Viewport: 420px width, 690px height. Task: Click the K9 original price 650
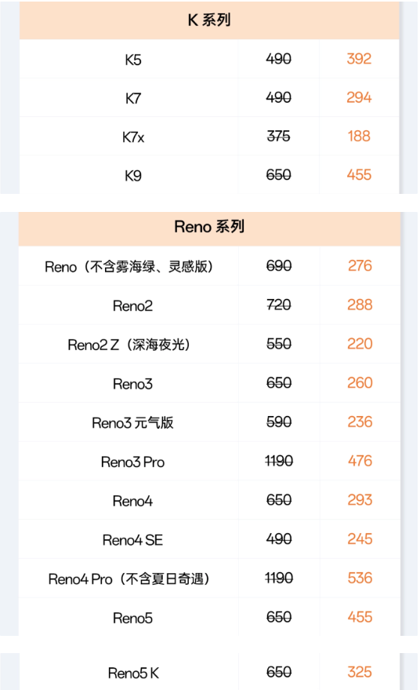click(x=278, y=175)
